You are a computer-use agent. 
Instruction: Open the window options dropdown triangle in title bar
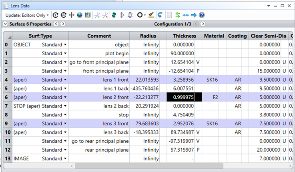[x=269, y=6]
